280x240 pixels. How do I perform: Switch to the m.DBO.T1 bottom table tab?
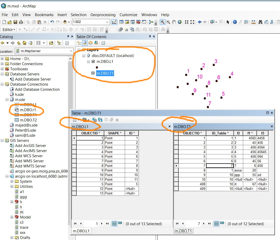click(183, 231)
